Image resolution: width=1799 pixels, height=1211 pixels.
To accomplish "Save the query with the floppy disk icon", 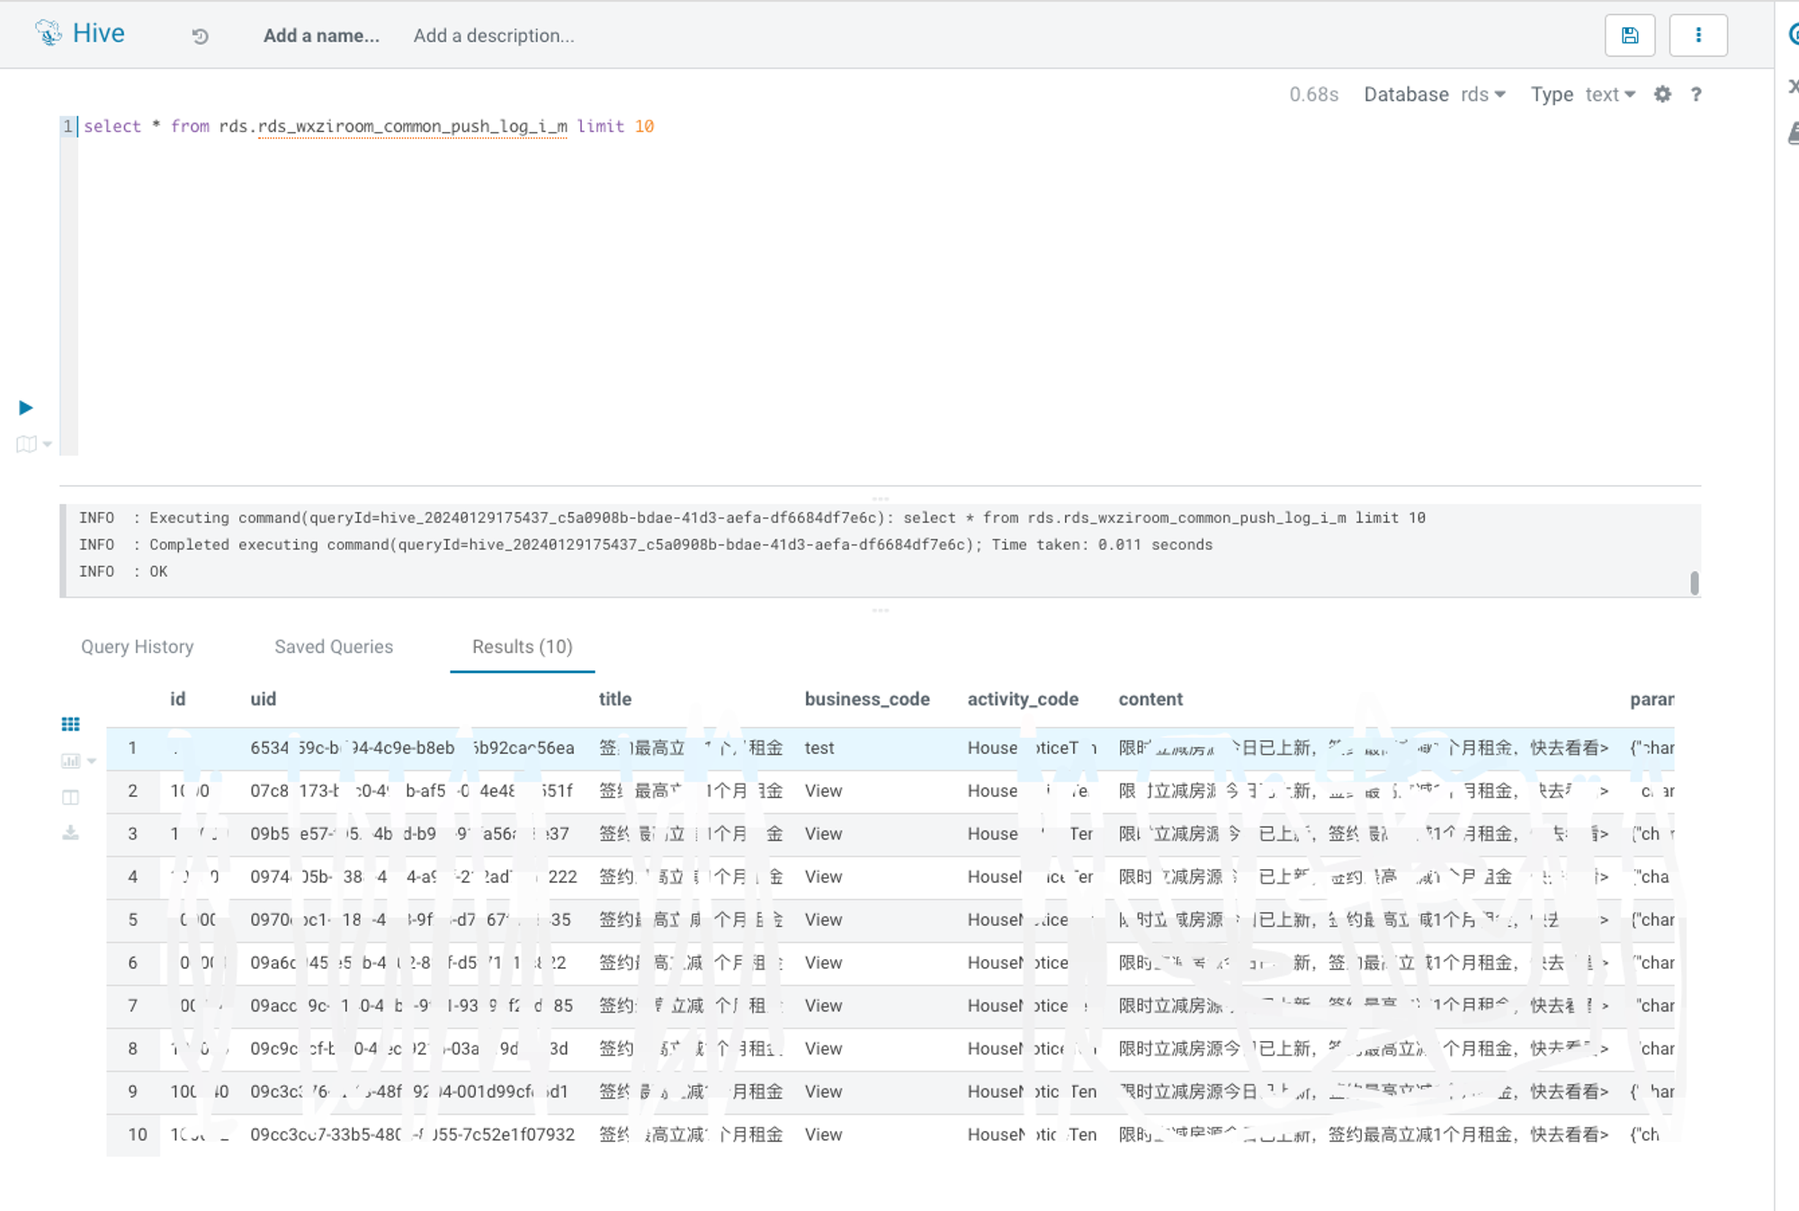I will [1629, 36].
